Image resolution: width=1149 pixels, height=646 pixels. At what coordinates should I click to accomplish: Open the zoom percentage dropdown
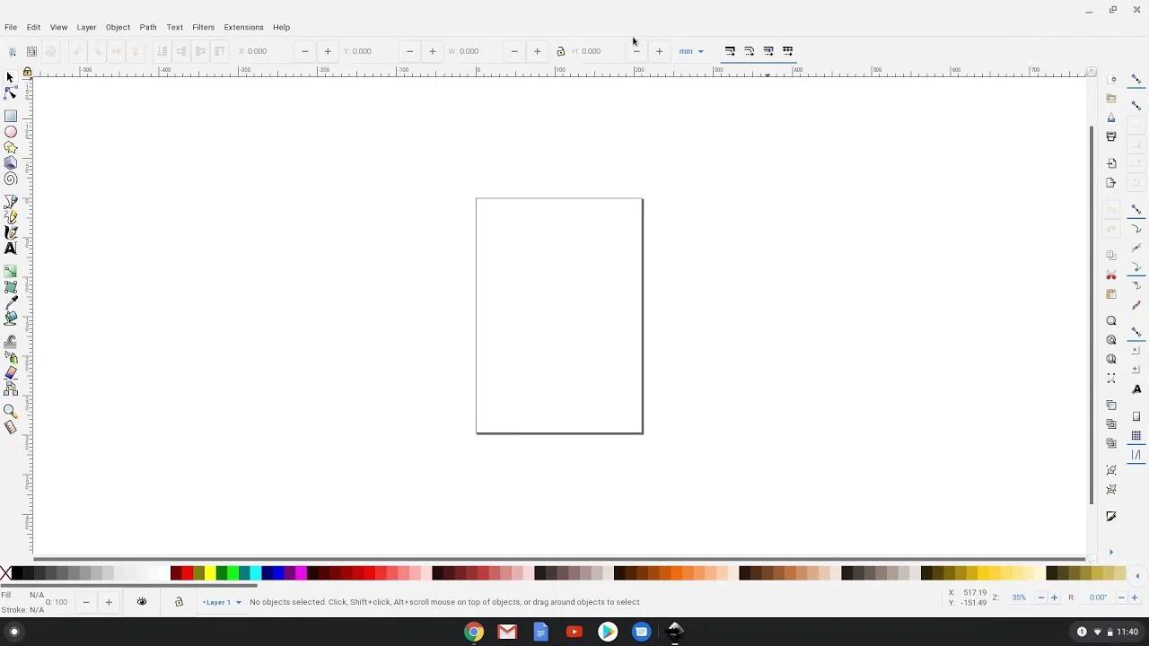click(1019, 597)
